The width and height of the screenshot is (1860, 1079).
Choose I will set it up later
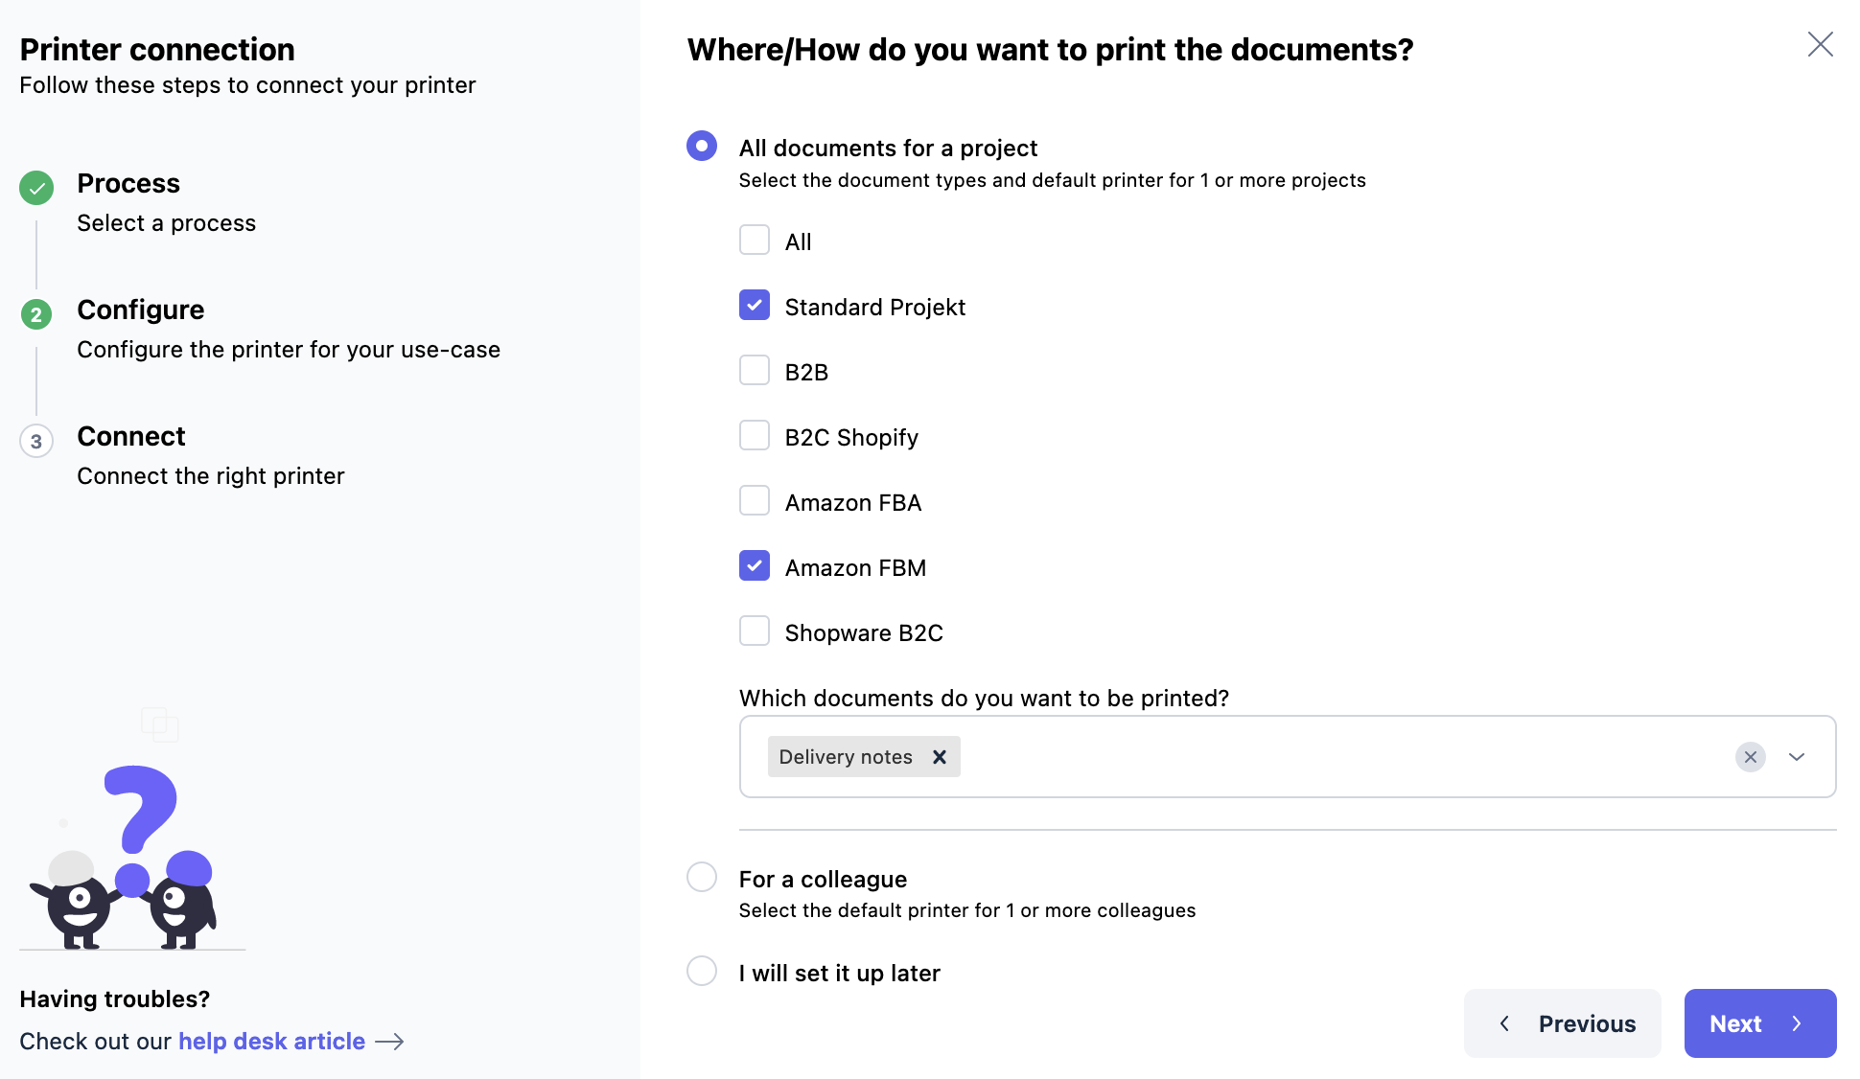tap(702, 972)
